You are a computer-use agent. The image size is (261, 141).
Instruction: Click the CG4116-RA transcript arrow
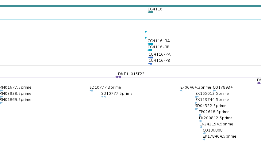click(150, 44)
